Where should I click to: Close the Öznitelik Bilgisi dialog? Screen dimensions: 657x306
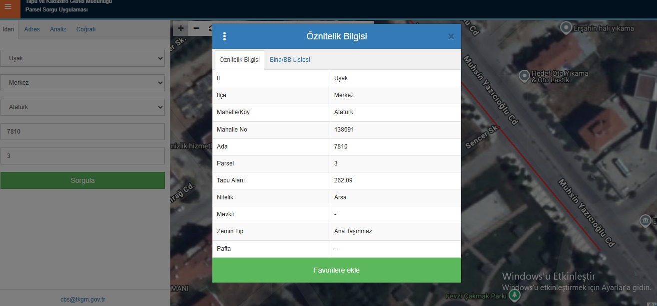click(451, 36)
